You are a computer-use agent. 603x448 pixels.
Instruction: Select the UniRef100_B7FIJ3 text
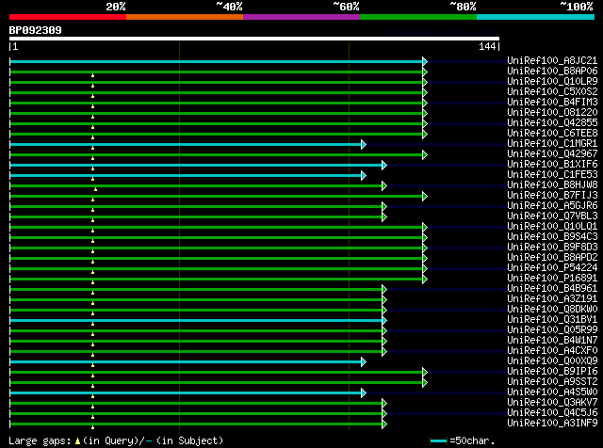(x=552, y=195)
